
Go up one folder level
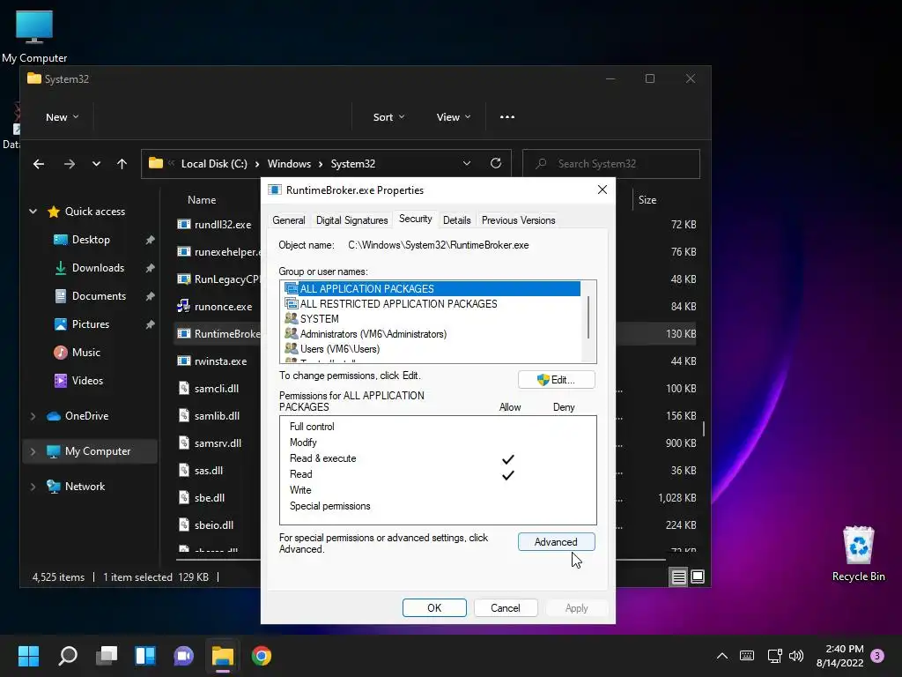tap(122, 164)
